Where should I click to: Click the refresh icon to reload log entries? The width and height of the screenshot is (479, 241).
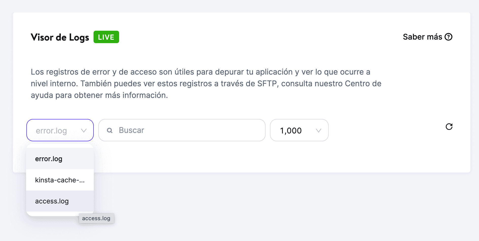coord(449,127)
